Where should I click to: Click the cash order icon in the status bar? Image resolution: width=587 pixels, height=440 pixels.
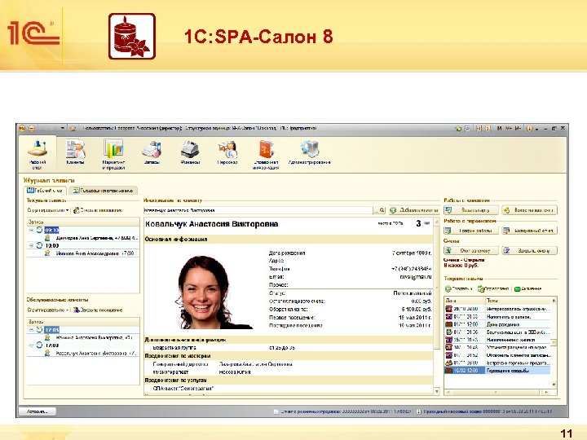coord(418,411)
